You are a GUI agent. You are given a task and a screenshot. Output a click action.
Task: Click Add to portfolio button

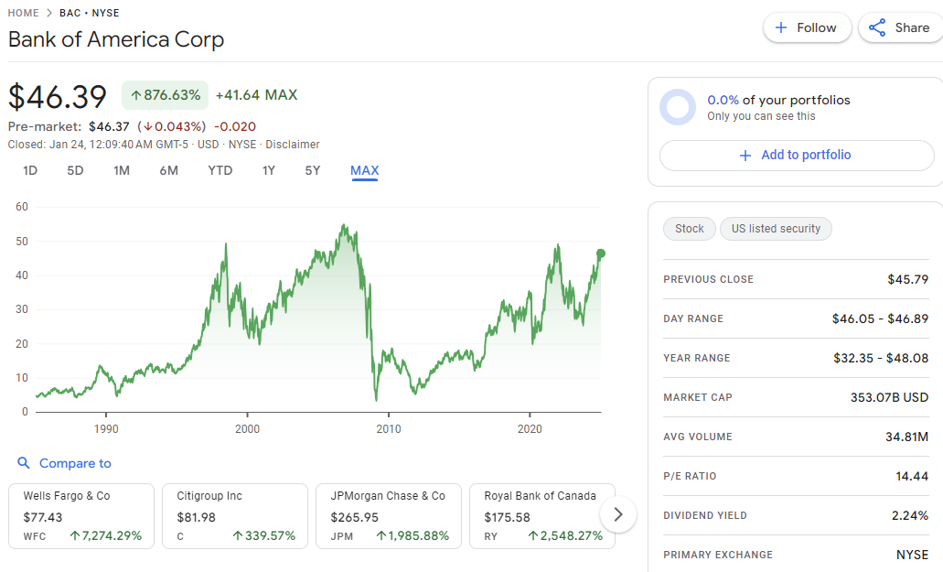point(797,156)
